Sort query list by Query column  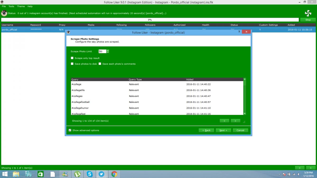click(x=99, y=79)
